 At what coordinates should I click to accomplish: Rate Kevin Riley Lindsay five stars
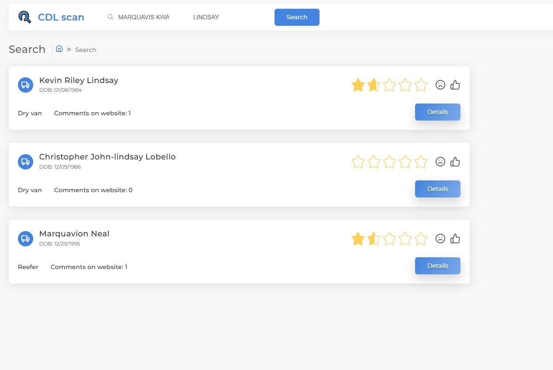pos(421,85)
